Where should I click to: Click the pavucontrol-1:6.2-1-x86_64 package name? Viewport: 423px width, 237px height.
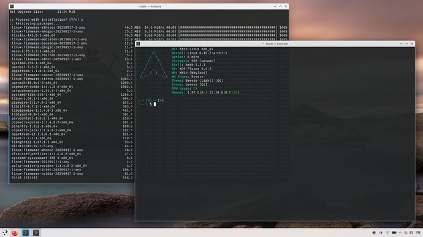[x=37, y=119]
